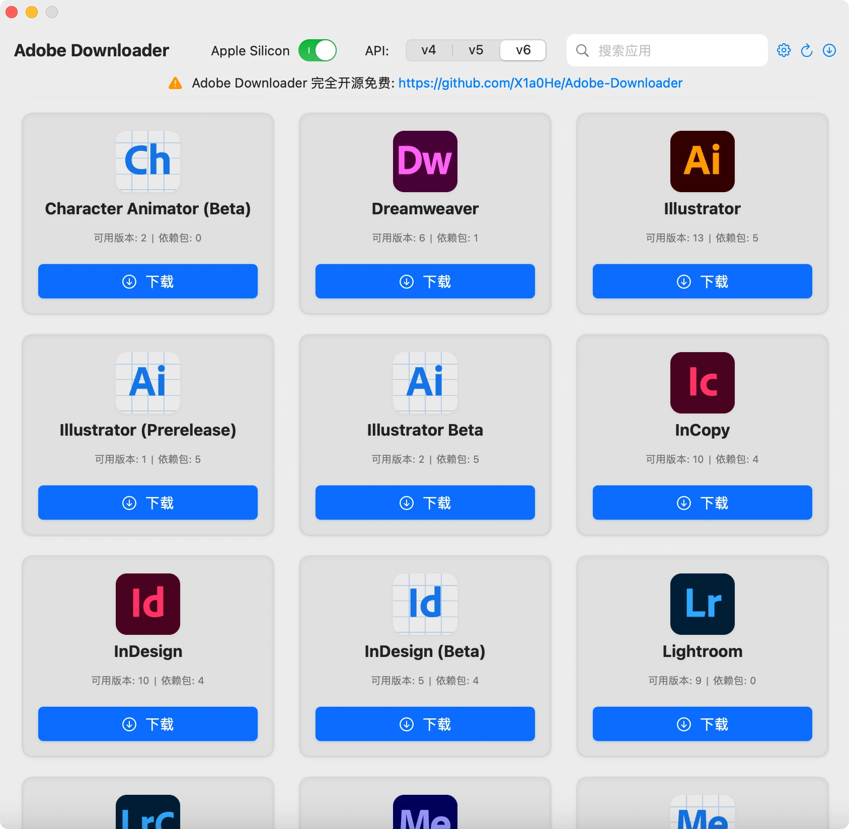Download InCopy
The width and height of the screenshot is (849, 829).
point(703,503)
